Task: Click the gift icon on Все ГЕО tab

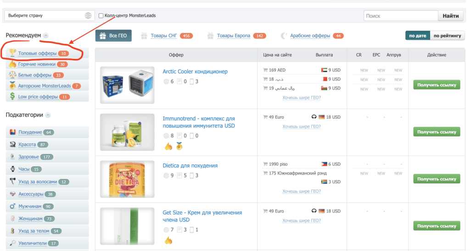Action: [x=103, y=36]
